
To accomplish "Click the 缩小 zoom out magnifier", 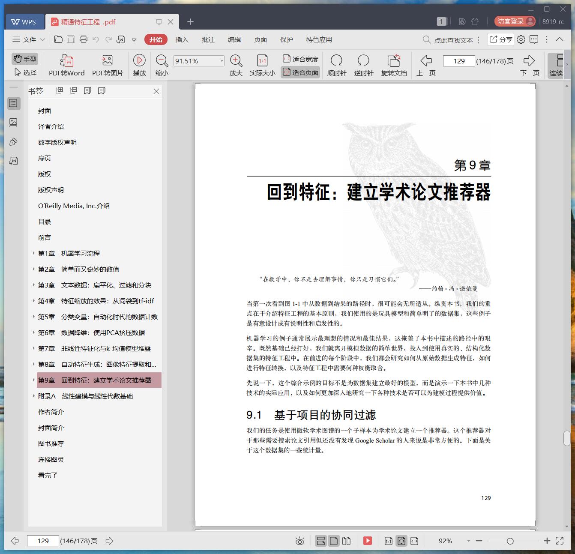I will pyautogui.click(x=162, y=65).
